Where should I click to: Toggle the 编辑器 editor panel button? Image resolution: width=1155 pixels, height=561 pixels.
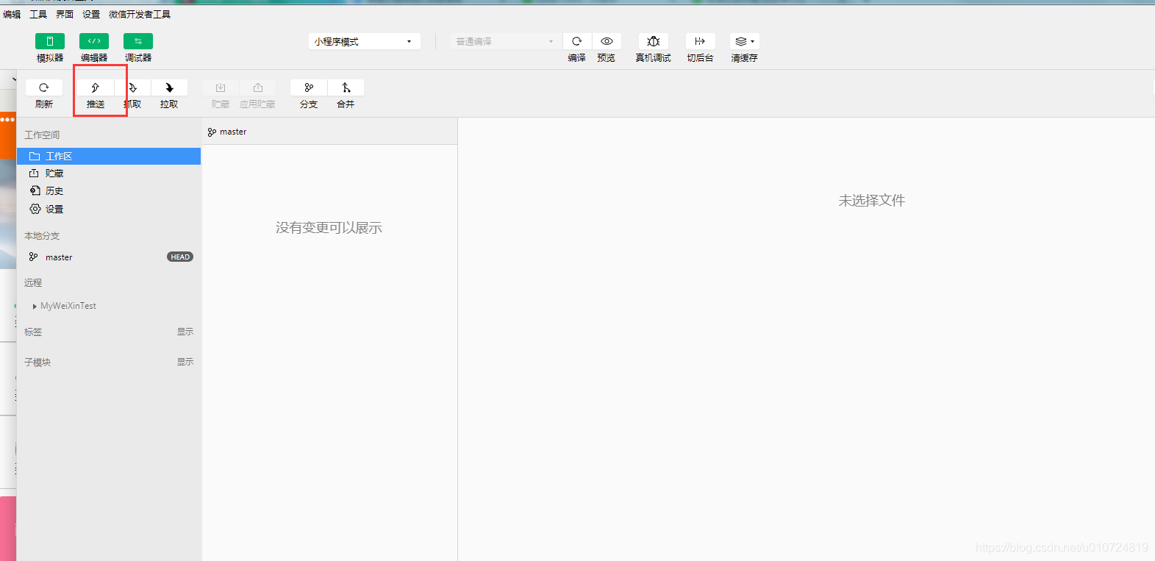pyautogui.click(x=94, y=41)
